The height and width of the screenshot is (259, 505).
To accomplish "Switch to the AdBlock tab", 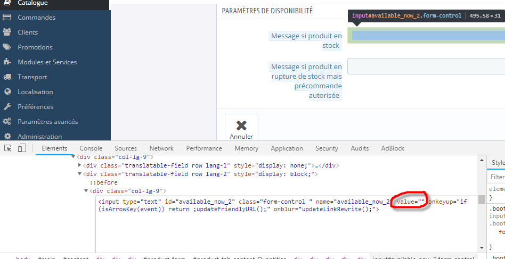I will click(x=392, y=148).
